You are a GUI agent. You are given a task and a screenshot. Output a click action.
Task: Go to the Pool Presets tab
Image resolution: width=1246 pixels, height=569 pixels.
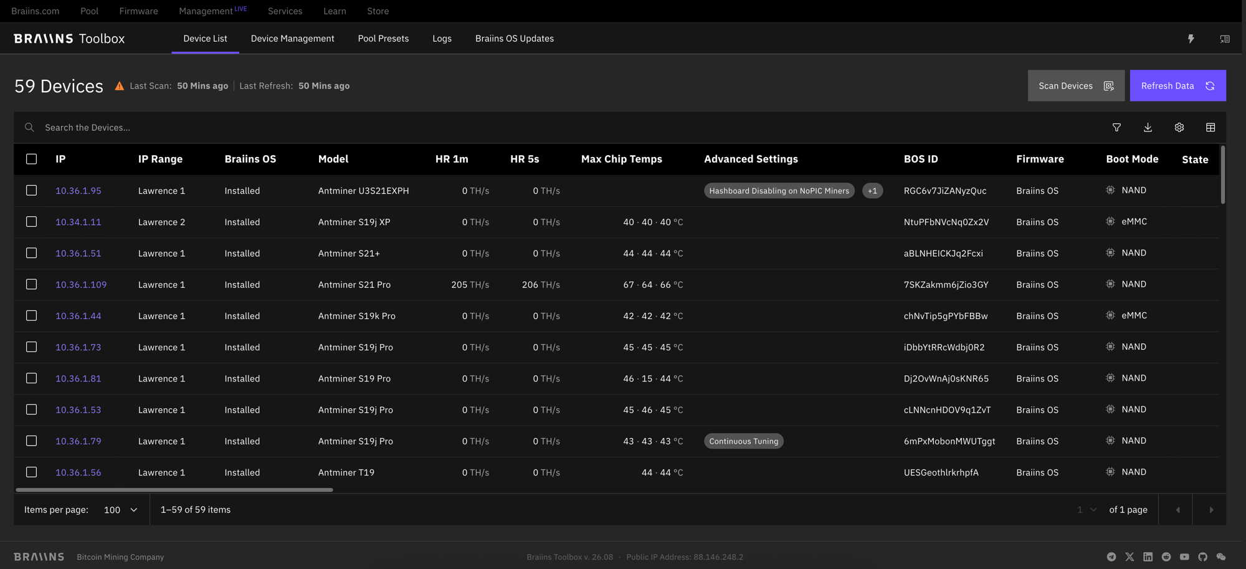coord(383,39)
